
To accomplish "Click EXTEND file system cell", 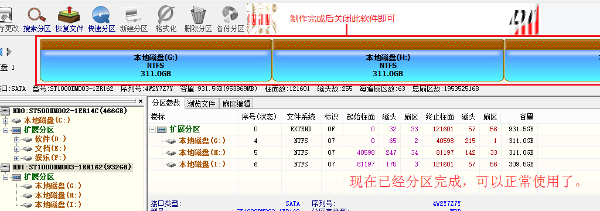I will pos(301,130).
